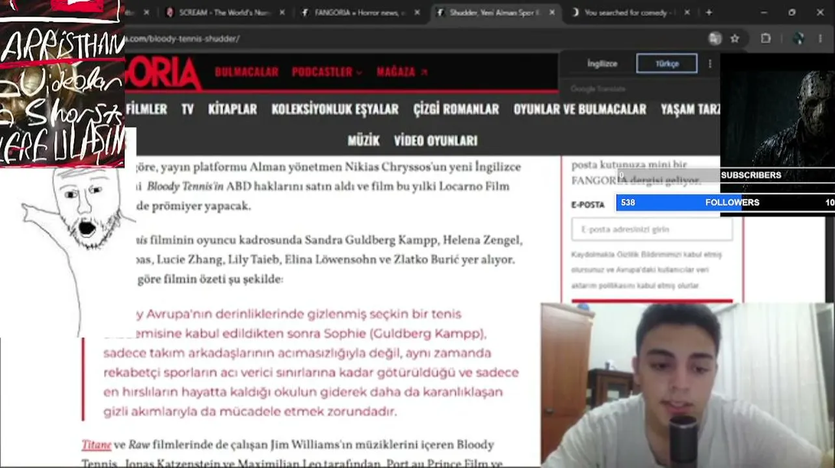
Task: Click the cast name 'Sandra Guldberg Kampp'
Action: 371,240
